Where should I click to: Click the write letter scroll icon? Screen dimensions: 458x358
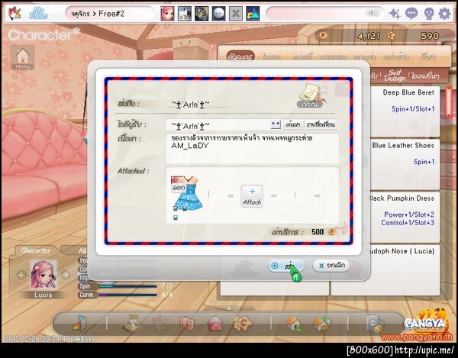coord(310,95)
